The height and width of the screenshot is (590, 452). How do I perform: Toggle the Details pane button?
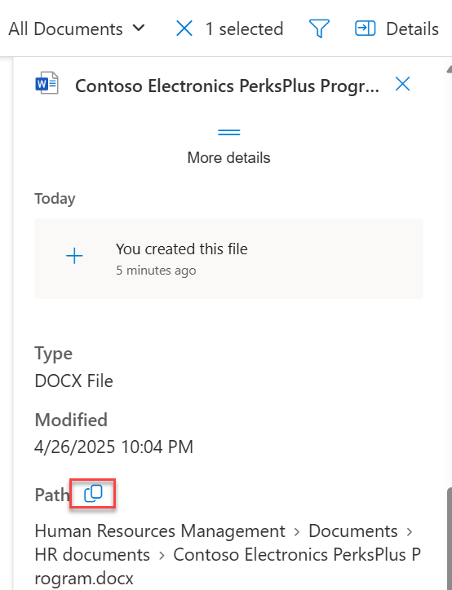(x=397, y=29)
